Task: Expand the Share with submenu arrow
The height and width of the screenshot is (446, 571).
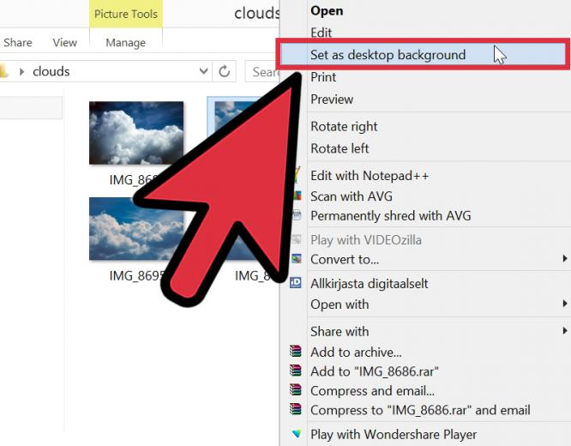Action: pyautogui.click(x=565, y=330)
